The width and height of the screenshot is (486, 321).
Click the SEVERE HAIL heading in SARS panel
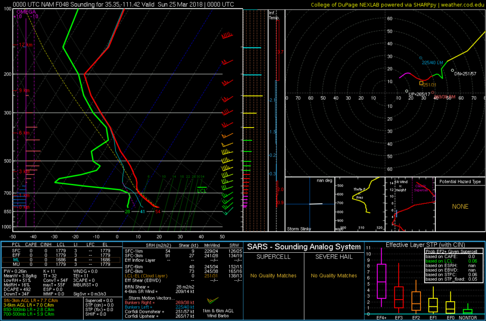pos(333,257)
